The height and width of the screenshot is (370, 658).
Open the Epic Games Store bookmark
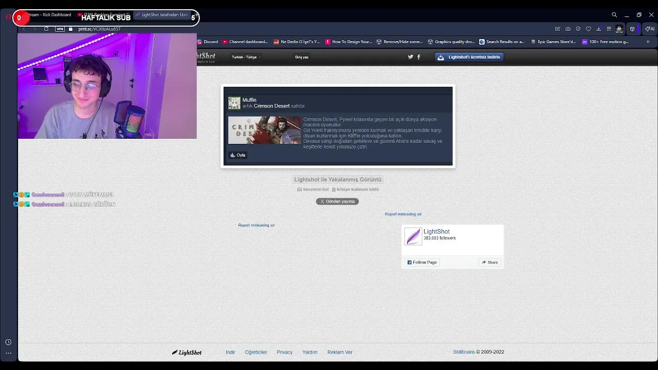click(553, 42)
